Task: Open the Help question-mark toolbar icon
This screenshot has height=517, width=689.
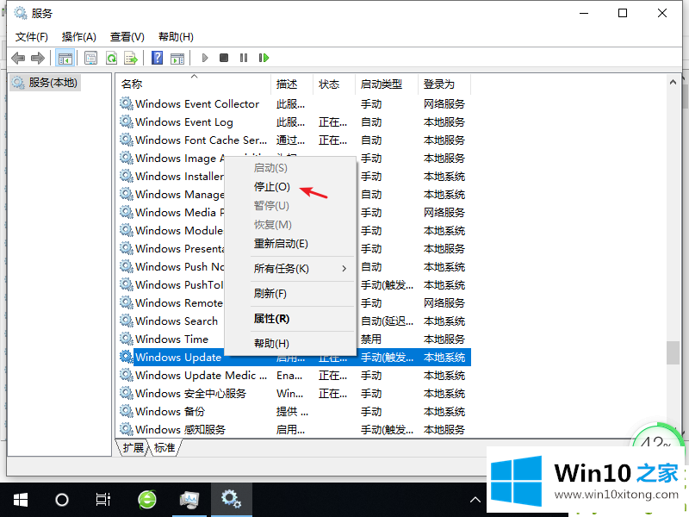Action: pos(157,58)
